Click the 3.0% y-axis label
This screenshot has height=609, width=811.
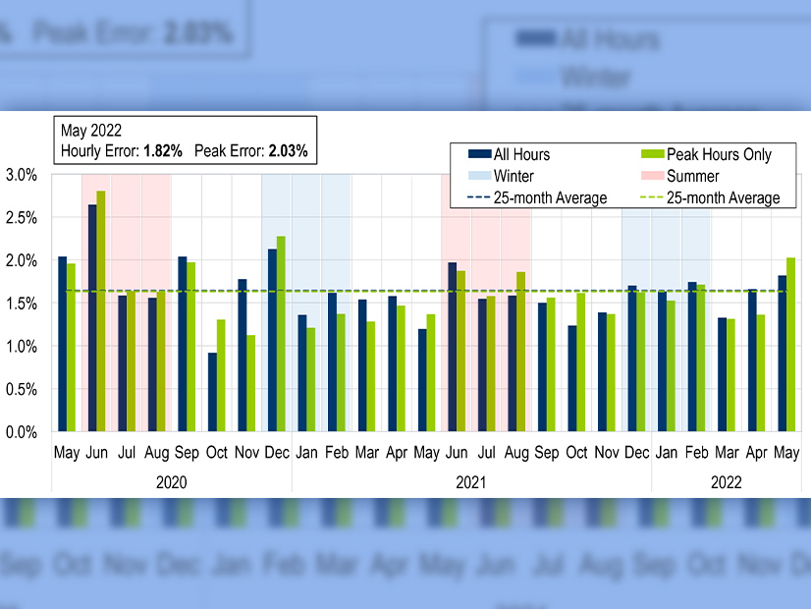click(22, 175)
